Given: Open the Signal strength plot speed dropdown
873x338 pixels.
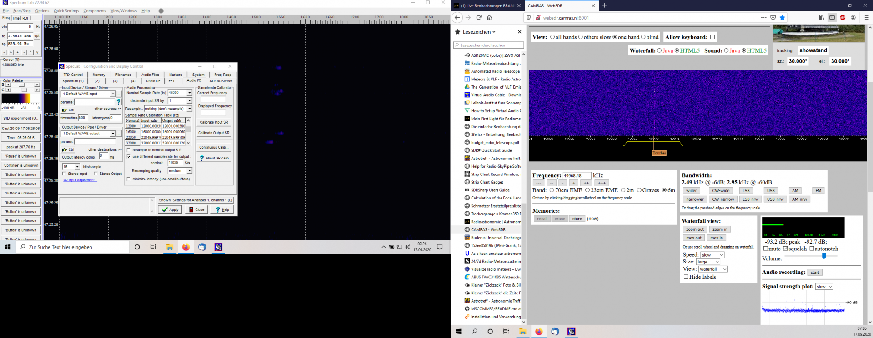Looking at the screenshot, I should (824, 287).
